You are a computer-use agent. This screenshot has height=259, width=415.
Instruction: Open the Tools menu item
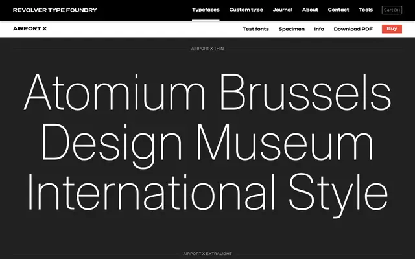[366, 10]
